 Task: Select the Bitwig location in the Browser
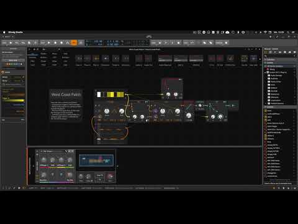click(272, 69)
